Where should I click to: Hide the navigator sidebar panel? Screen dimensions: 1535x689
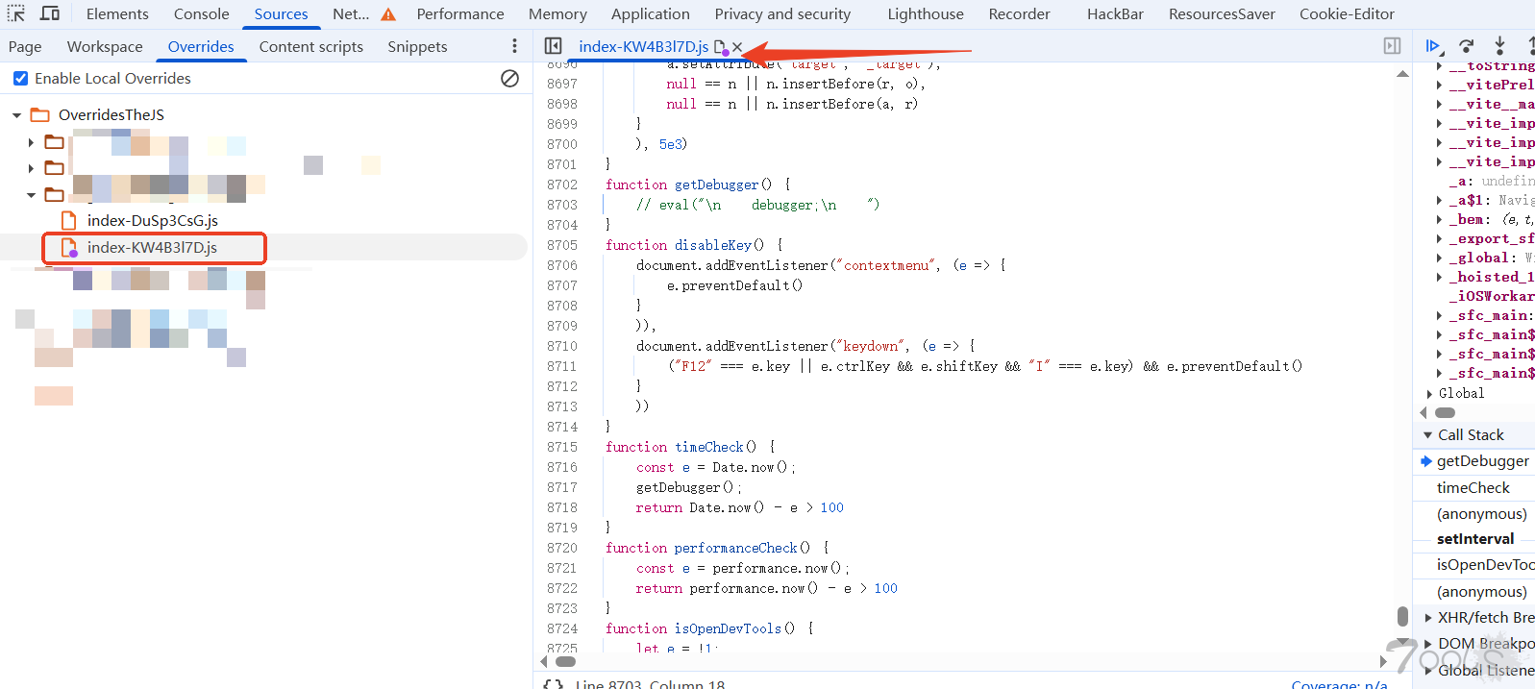553,46
